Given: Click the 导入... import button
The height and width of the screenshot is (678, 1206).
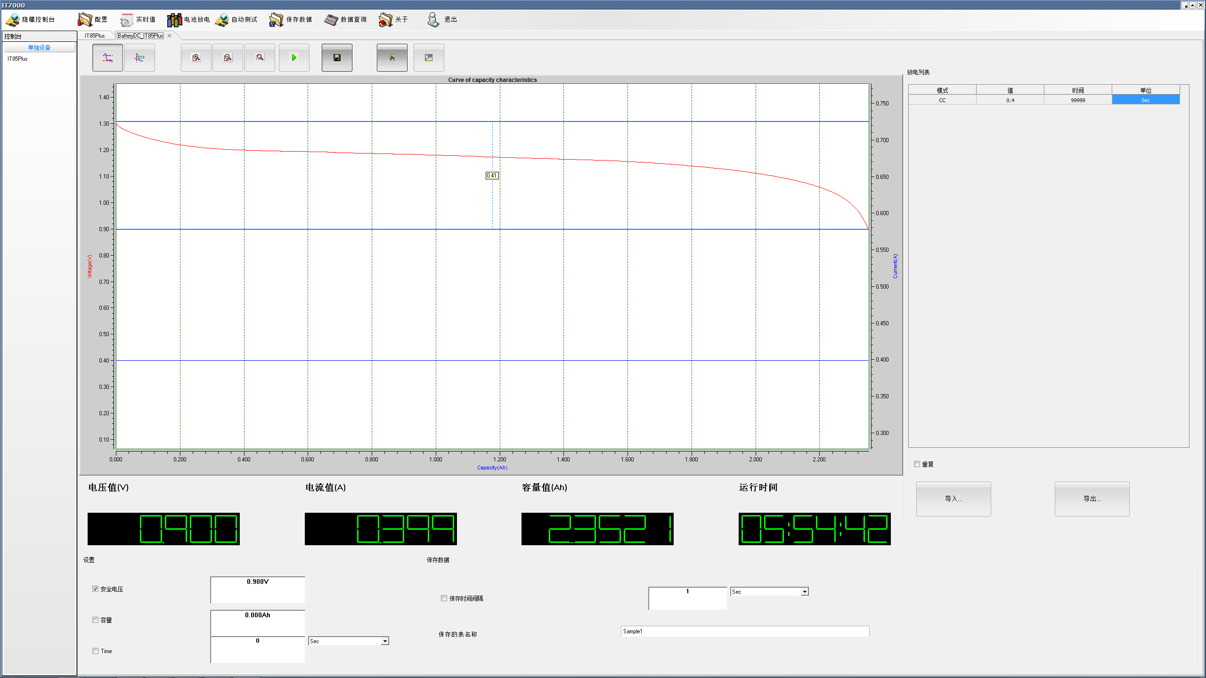Looking at the screenshot, I should click(x=953, y=499).
